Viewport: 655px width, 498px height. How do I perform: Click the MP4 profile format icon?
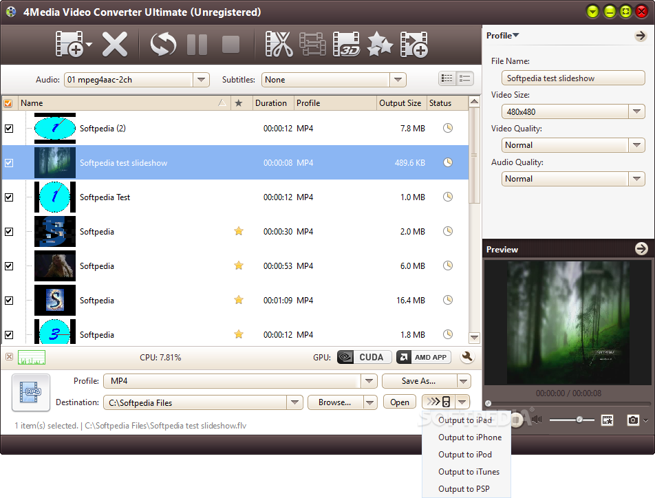(31, 392)
